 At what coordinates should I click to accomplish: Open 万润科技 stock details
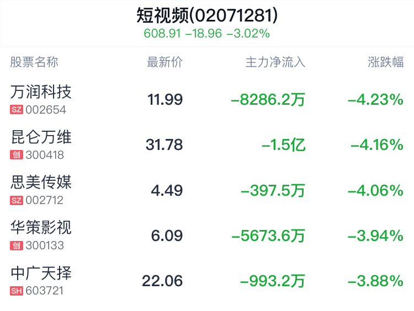tap(41, 92)
